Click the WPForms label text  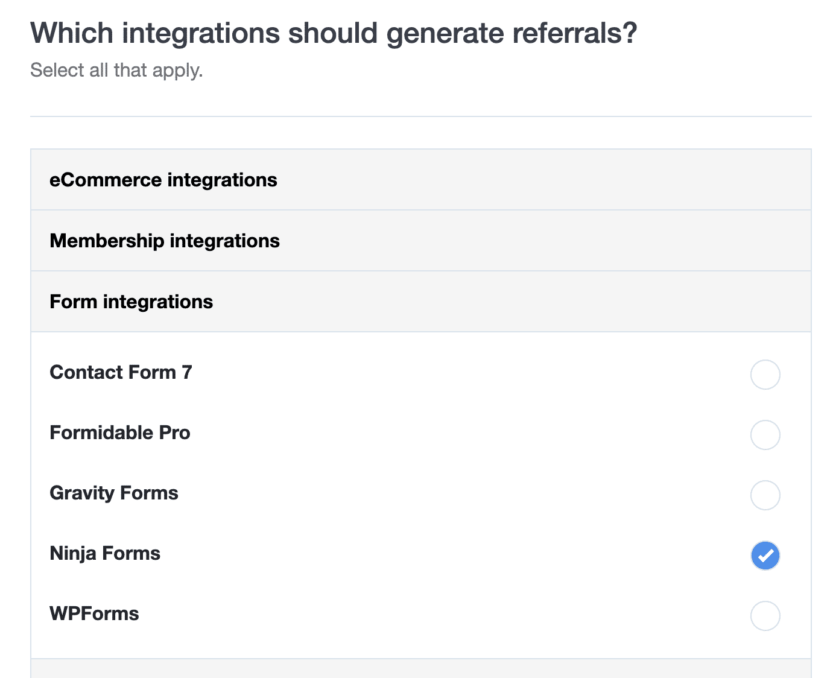click(94, 613)
